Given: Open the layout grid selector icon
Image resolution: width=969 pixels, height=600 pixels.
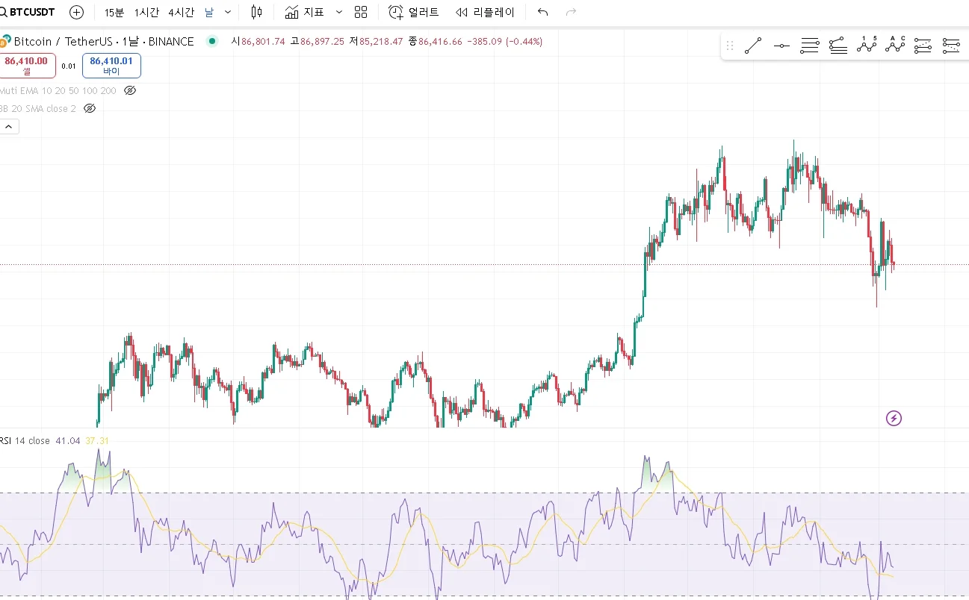Looking at the screenshot, I should click(x=361, y=12).
